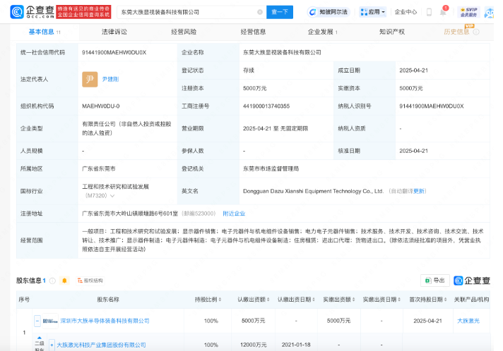Clear the search box with the X icon
The height and width of the screenshot is (351, 503).
[x=260, y=12]
